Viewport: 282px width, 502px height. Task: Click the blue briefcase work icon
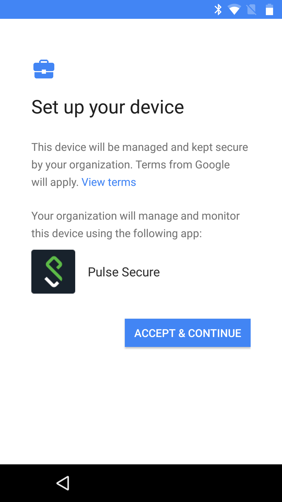(44, 69)
